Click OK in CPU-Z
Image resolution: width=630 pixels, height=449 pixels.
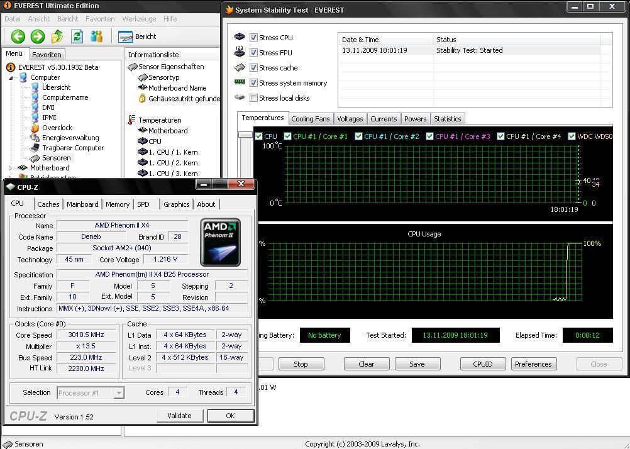pos(231,416)
